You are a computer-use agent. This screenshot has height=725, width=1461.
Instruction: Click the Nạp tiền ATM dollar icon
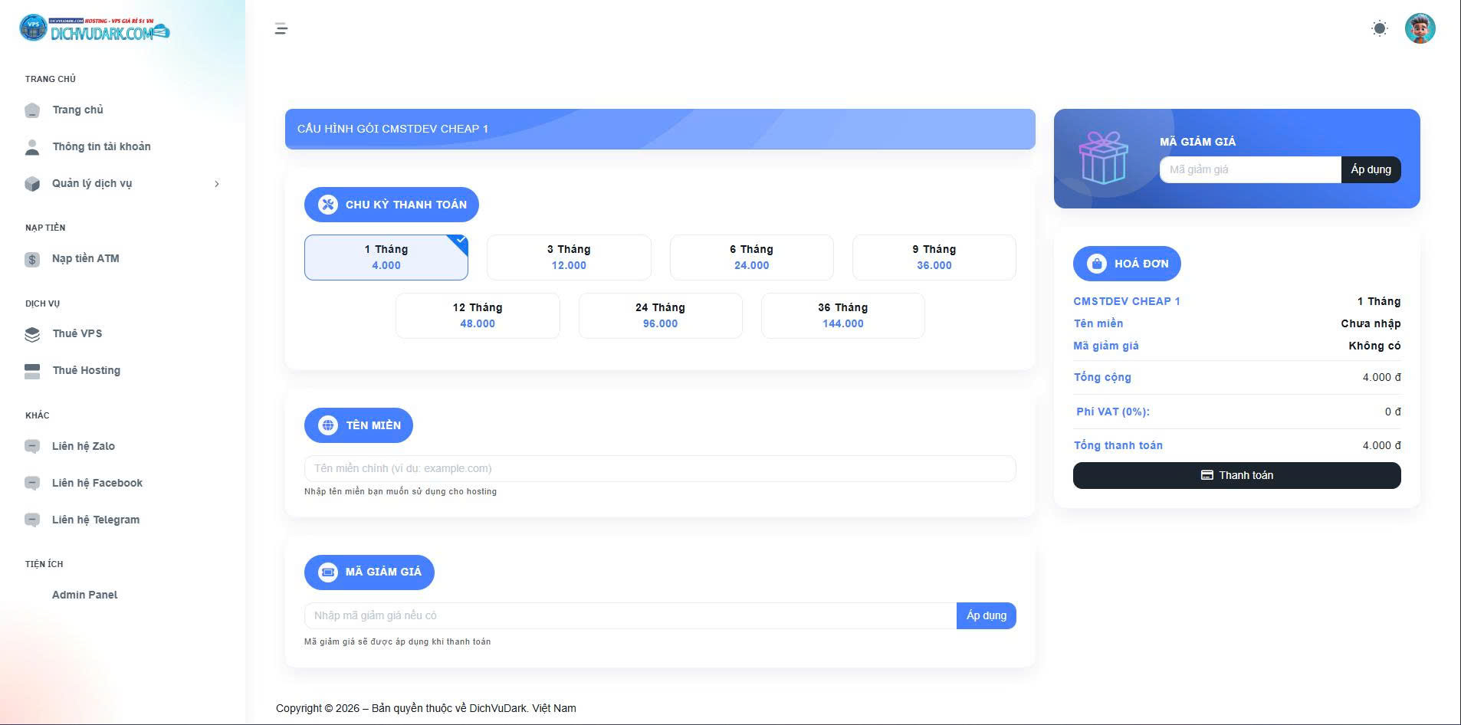pyautogui.click(x=32, y=259)
